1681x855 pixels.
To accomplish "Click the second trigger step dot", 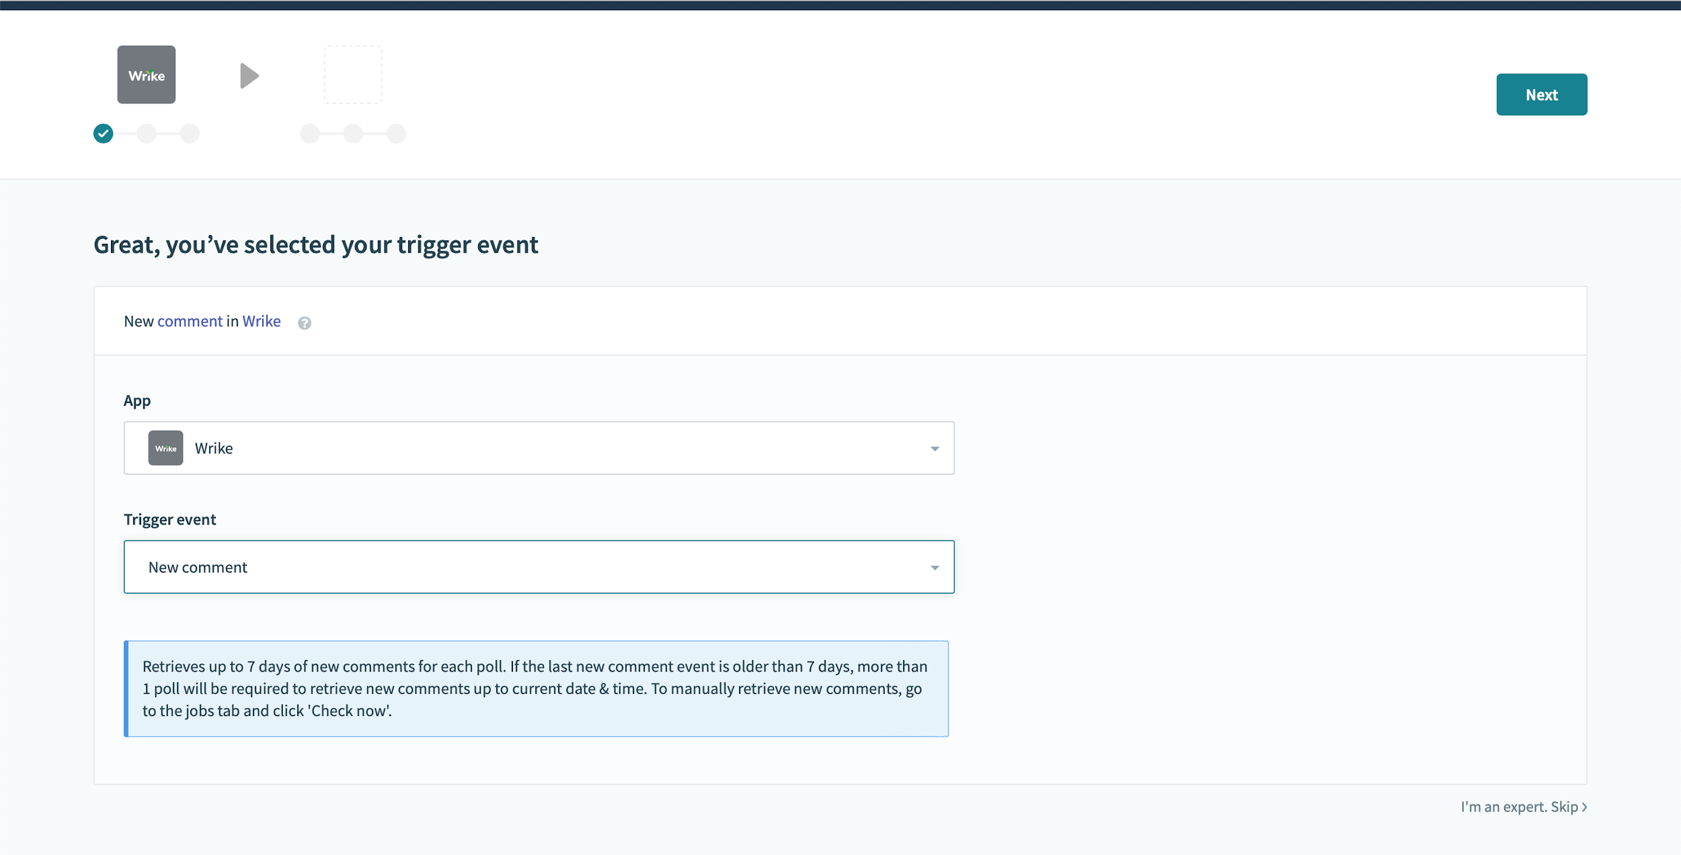I will [147, 134].
